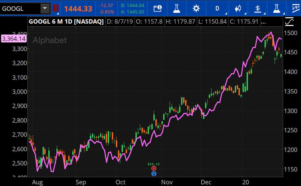This screenshot has width=301, height=186.
Task: Click the -0.85% percent change value
Action: click(107, 12)
